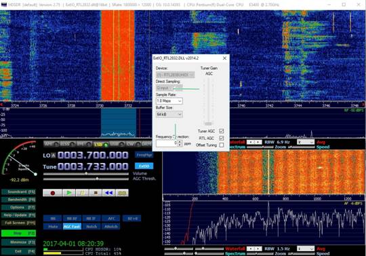Click right arrow beside RBW 6.9 Hz

[x=258, y=142]
